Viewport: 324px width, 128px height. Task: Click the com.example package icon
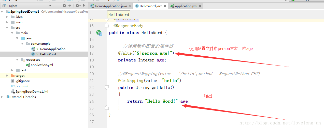[28, 43]
